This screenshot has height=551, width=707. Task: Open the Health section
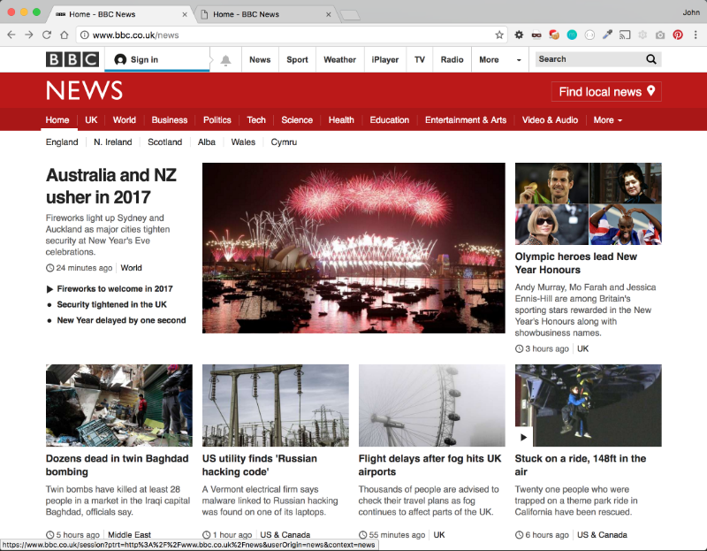click(341, 120)
